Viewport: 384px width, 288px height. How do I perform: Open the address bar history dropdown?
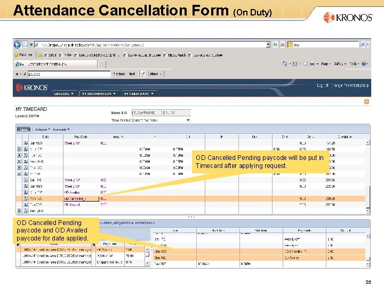click(268, 45)
